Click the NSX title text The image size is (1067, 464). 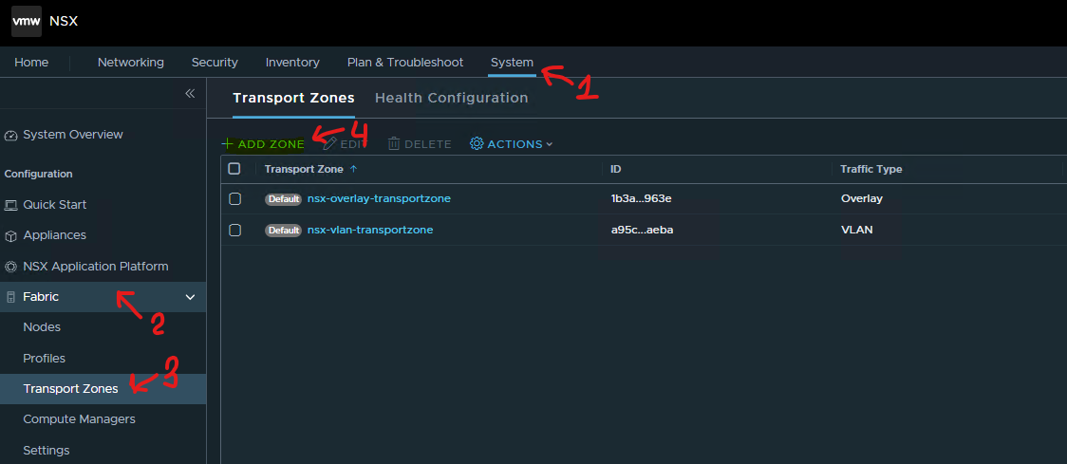click(x=64, y=21)
